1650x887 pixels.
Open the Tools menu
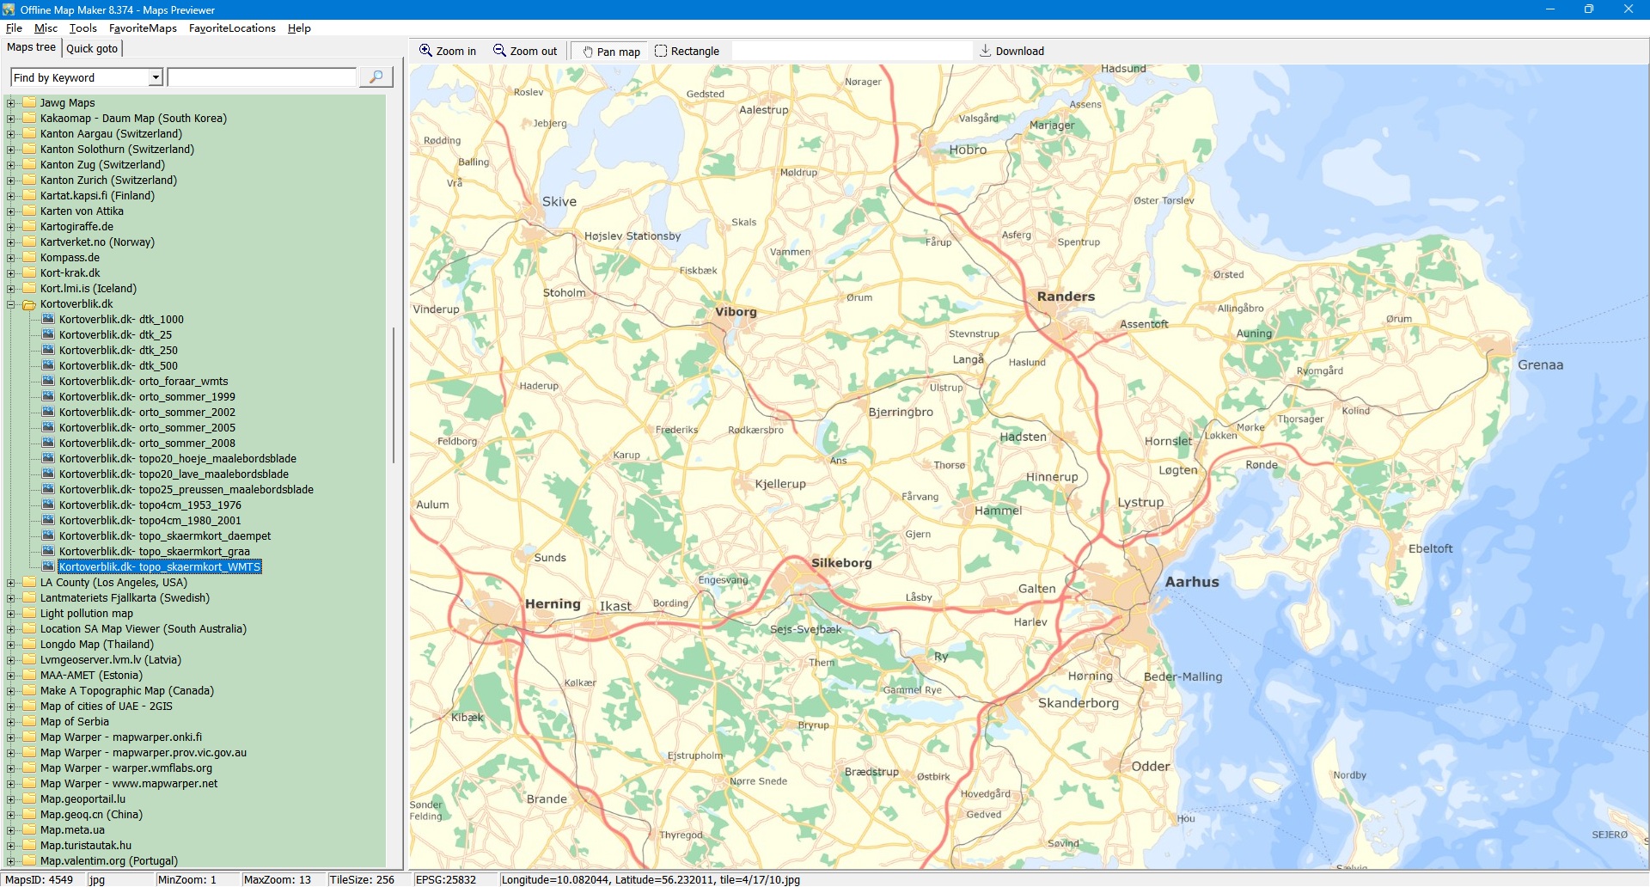click(x=83, y=28)
